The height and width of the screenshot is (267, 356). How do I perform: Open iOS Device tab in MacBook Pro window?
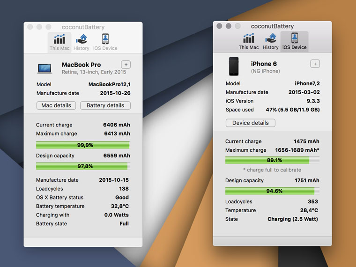[105, 43]
